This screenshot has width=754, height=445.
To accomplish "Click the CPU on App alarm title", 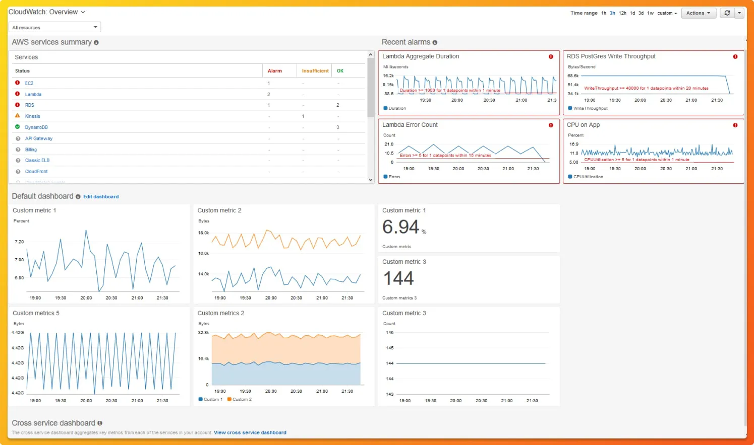I will click(x=583, y=125).
